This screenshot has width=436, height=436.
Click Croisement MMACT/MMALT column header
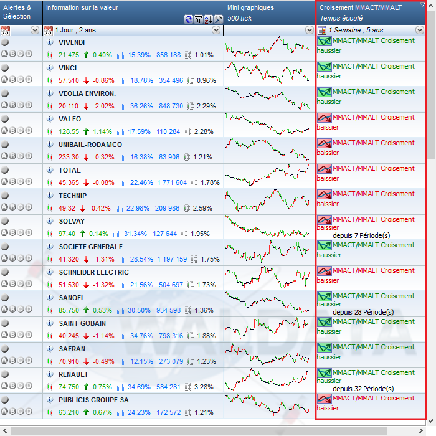point(371,12)
